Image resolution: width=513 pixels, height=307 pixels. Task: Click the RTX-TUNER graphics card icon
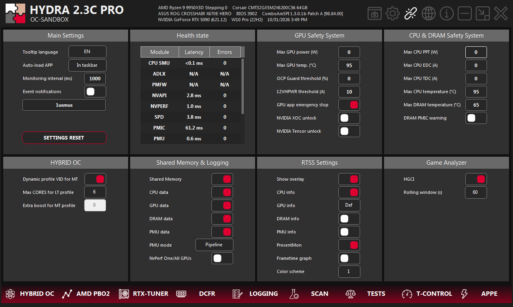coord(124,294)
